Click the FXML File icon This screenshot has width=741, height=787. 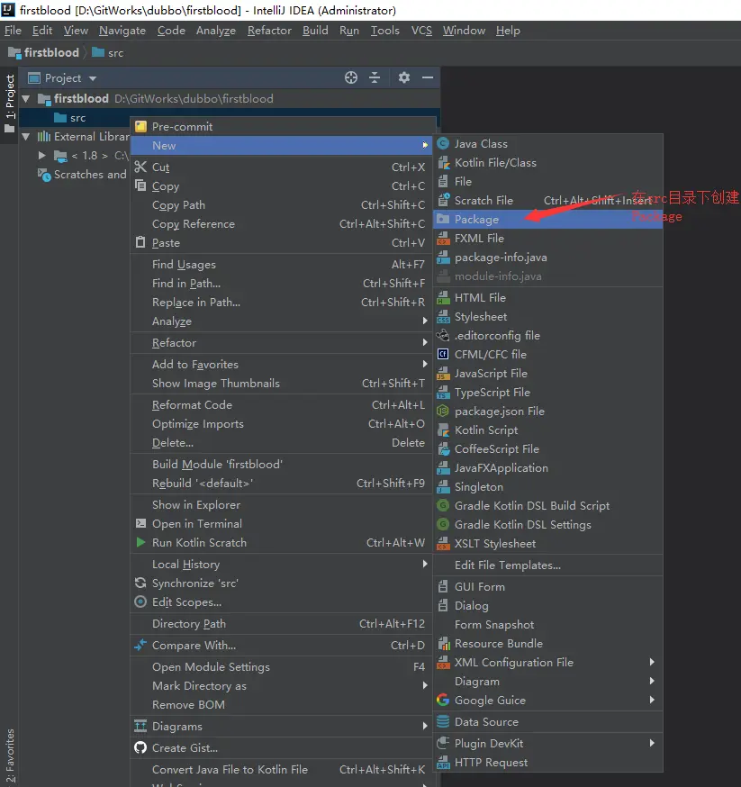click(443, 239)
